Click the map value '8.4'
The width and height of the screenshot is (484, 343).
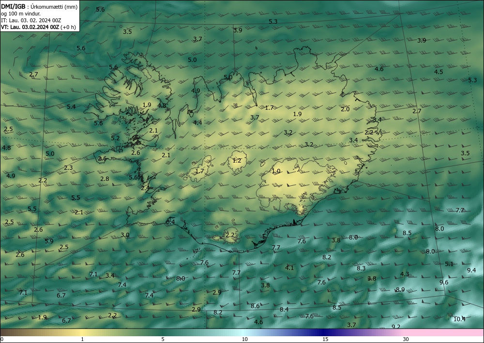click(284, 310)
